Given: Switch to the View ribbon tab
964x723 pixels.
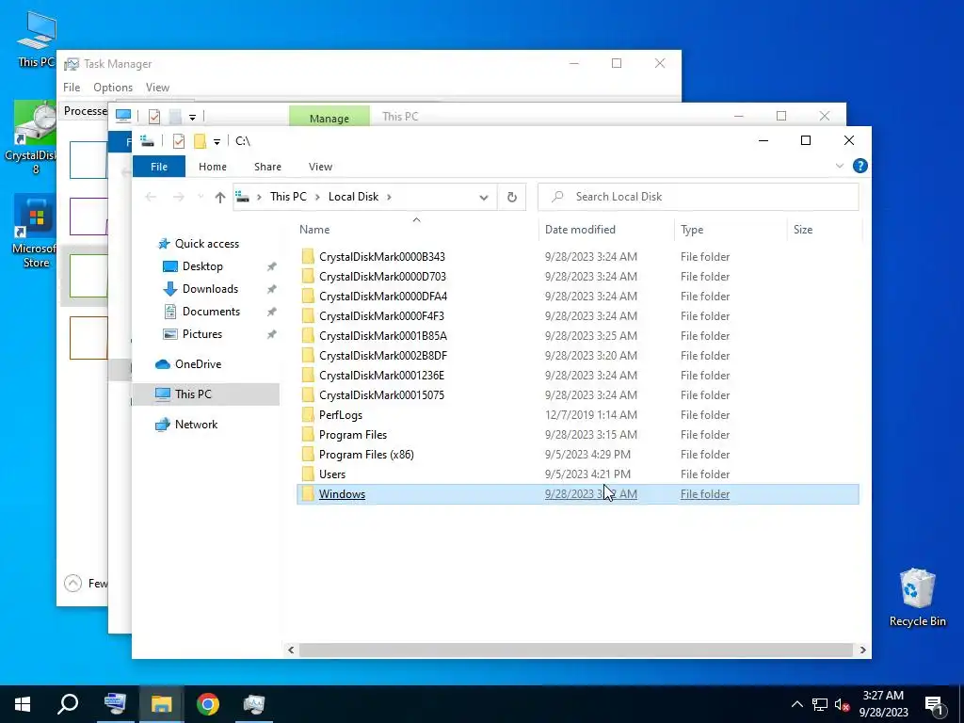Looking at the screenshot, I should tap(320, 167).
